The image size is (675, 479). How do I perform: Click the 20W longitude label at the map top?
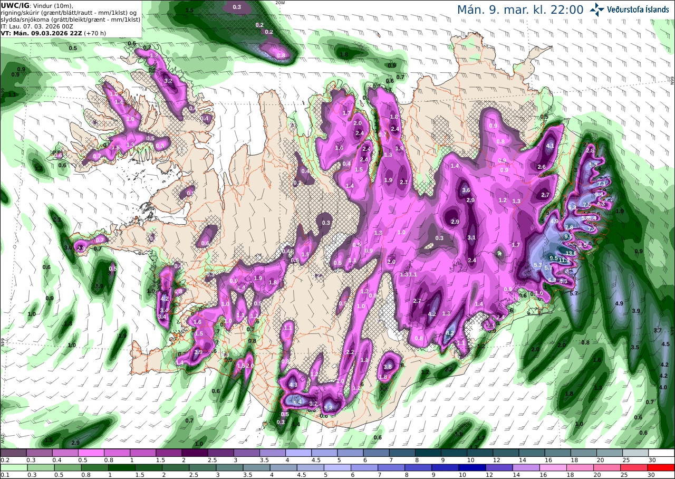[279, 3]
